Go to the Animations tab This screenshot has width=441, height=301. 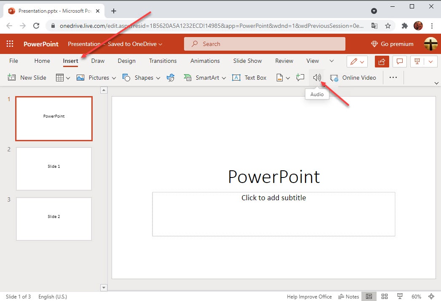coord(205,61)
